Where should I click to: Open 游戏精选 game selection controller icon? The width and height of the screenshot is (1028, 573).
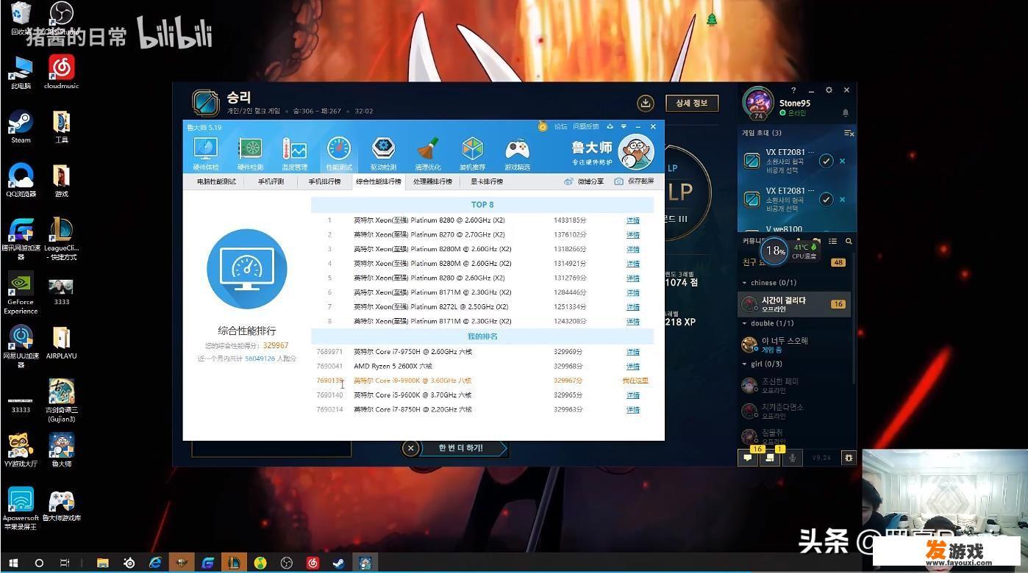coord(517,154)
